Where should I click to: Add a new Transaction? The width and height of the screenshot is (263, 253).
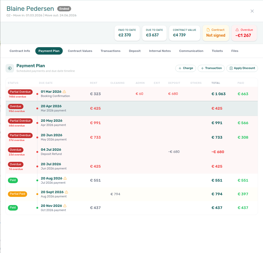point(211,68)
